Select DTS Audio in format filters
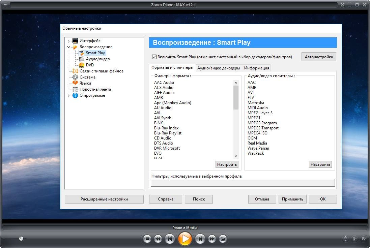Screen dimensions: 370x248 pos(164,143)
